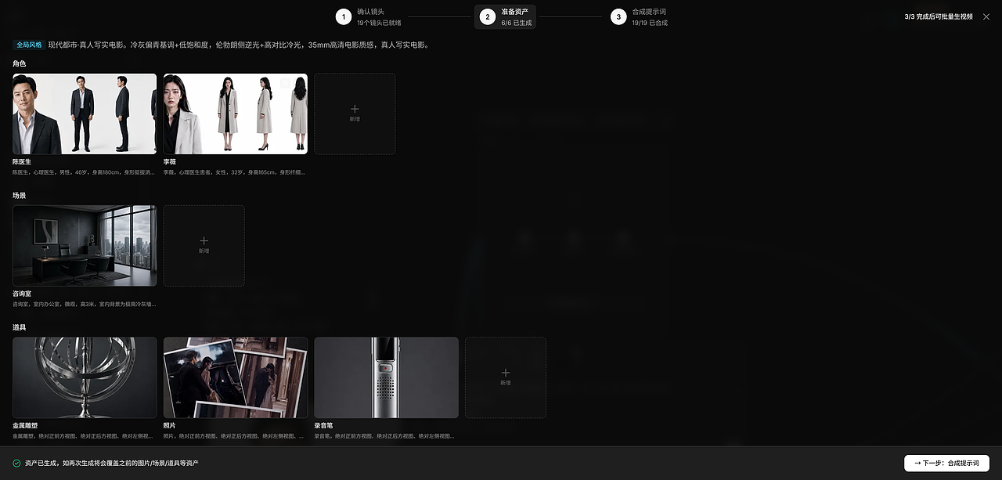Viewport: 1002px width, 480px height.
Task: Select step 2 准备资产 tab
Action: pos(506,16)
